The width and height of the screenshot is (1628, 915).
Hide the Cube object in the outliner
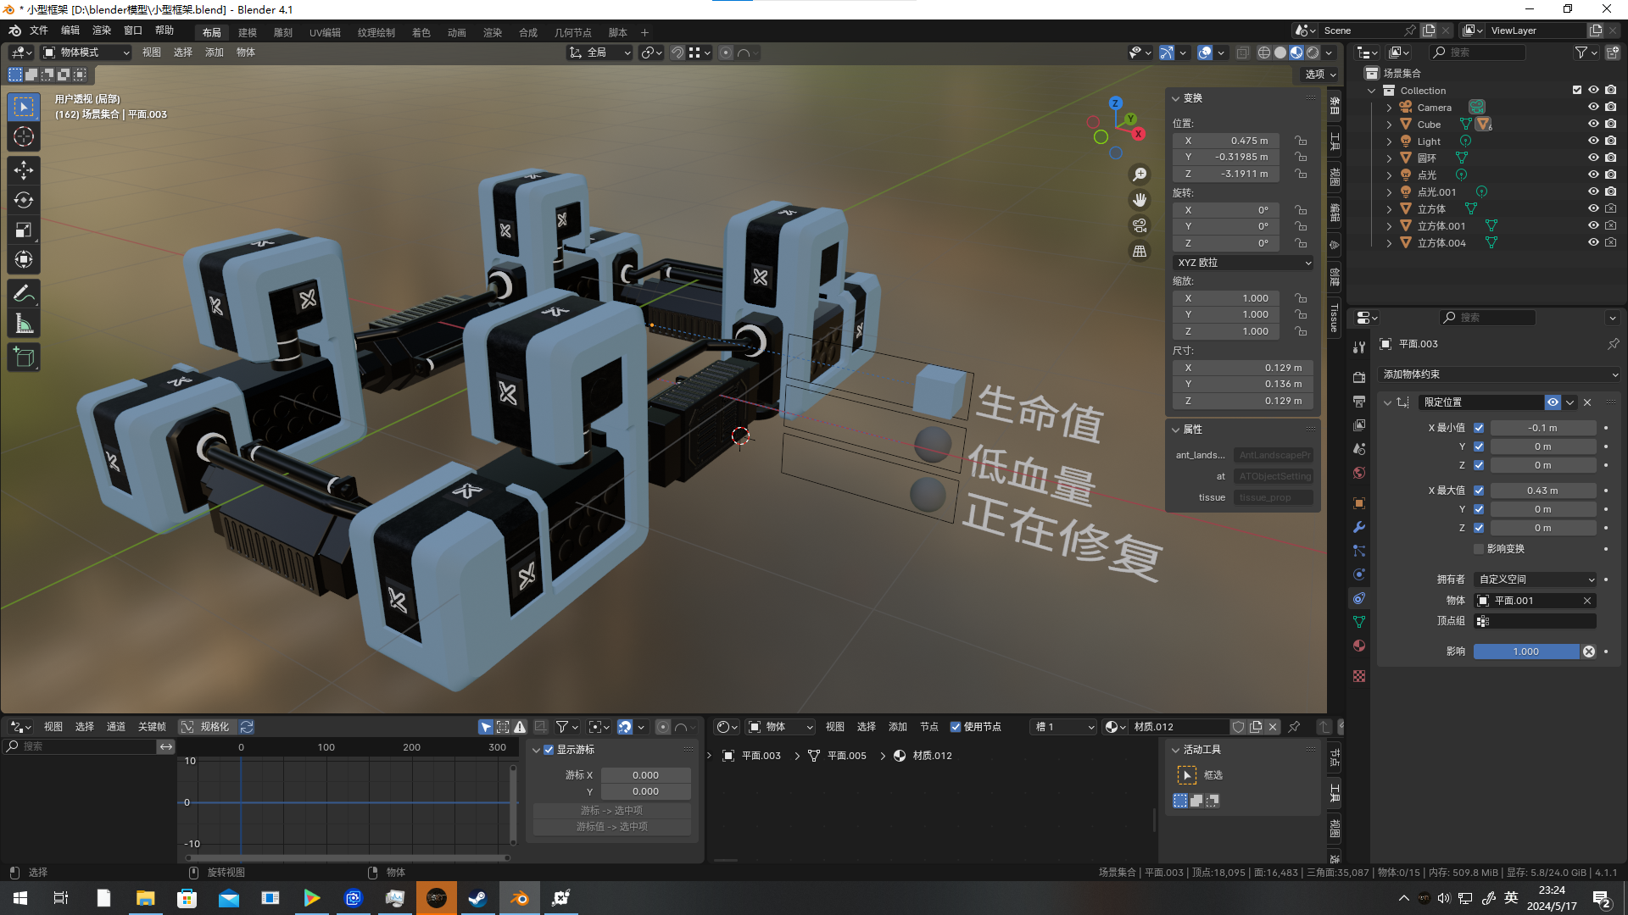point(1593,125)
